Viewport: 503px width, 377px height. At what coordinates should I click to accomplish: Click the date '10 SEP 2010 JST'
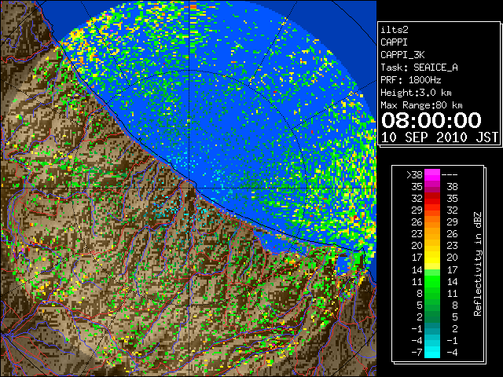coord(439,137)
